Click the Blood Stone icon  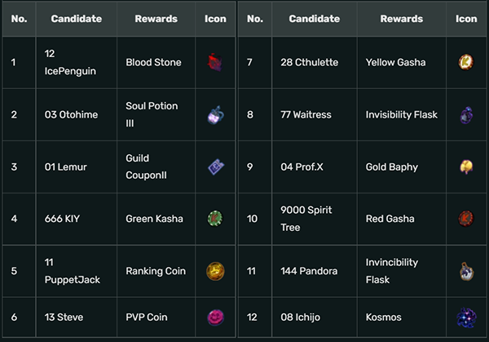coord(215,63)
